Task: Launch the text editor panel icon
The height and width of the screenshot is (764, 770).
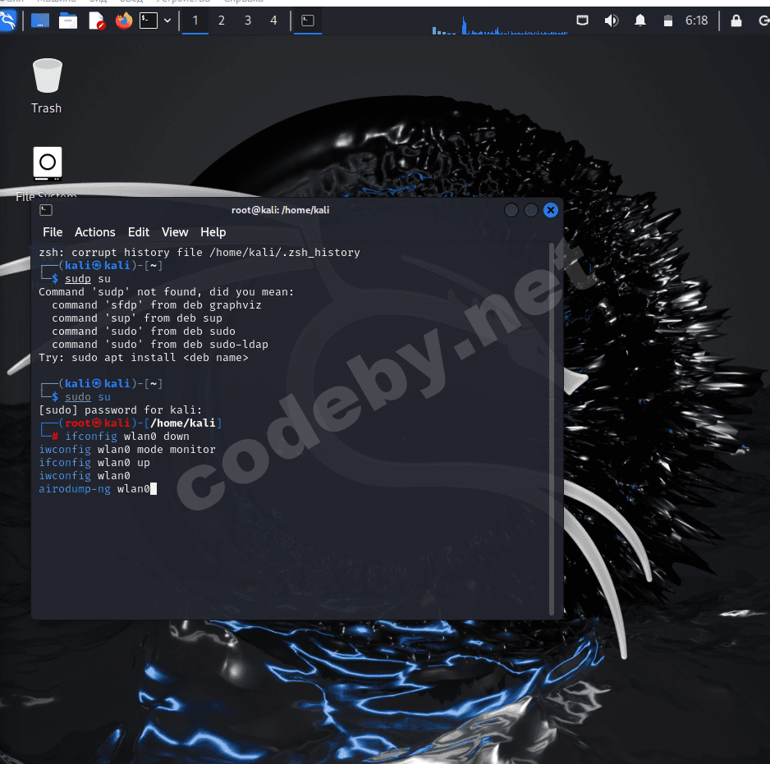Action: (96, 21)
